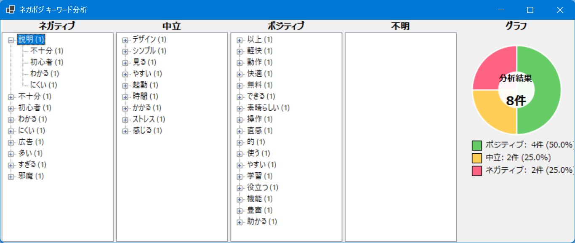Select 快適 (1) in the positive list

[260, 74]
